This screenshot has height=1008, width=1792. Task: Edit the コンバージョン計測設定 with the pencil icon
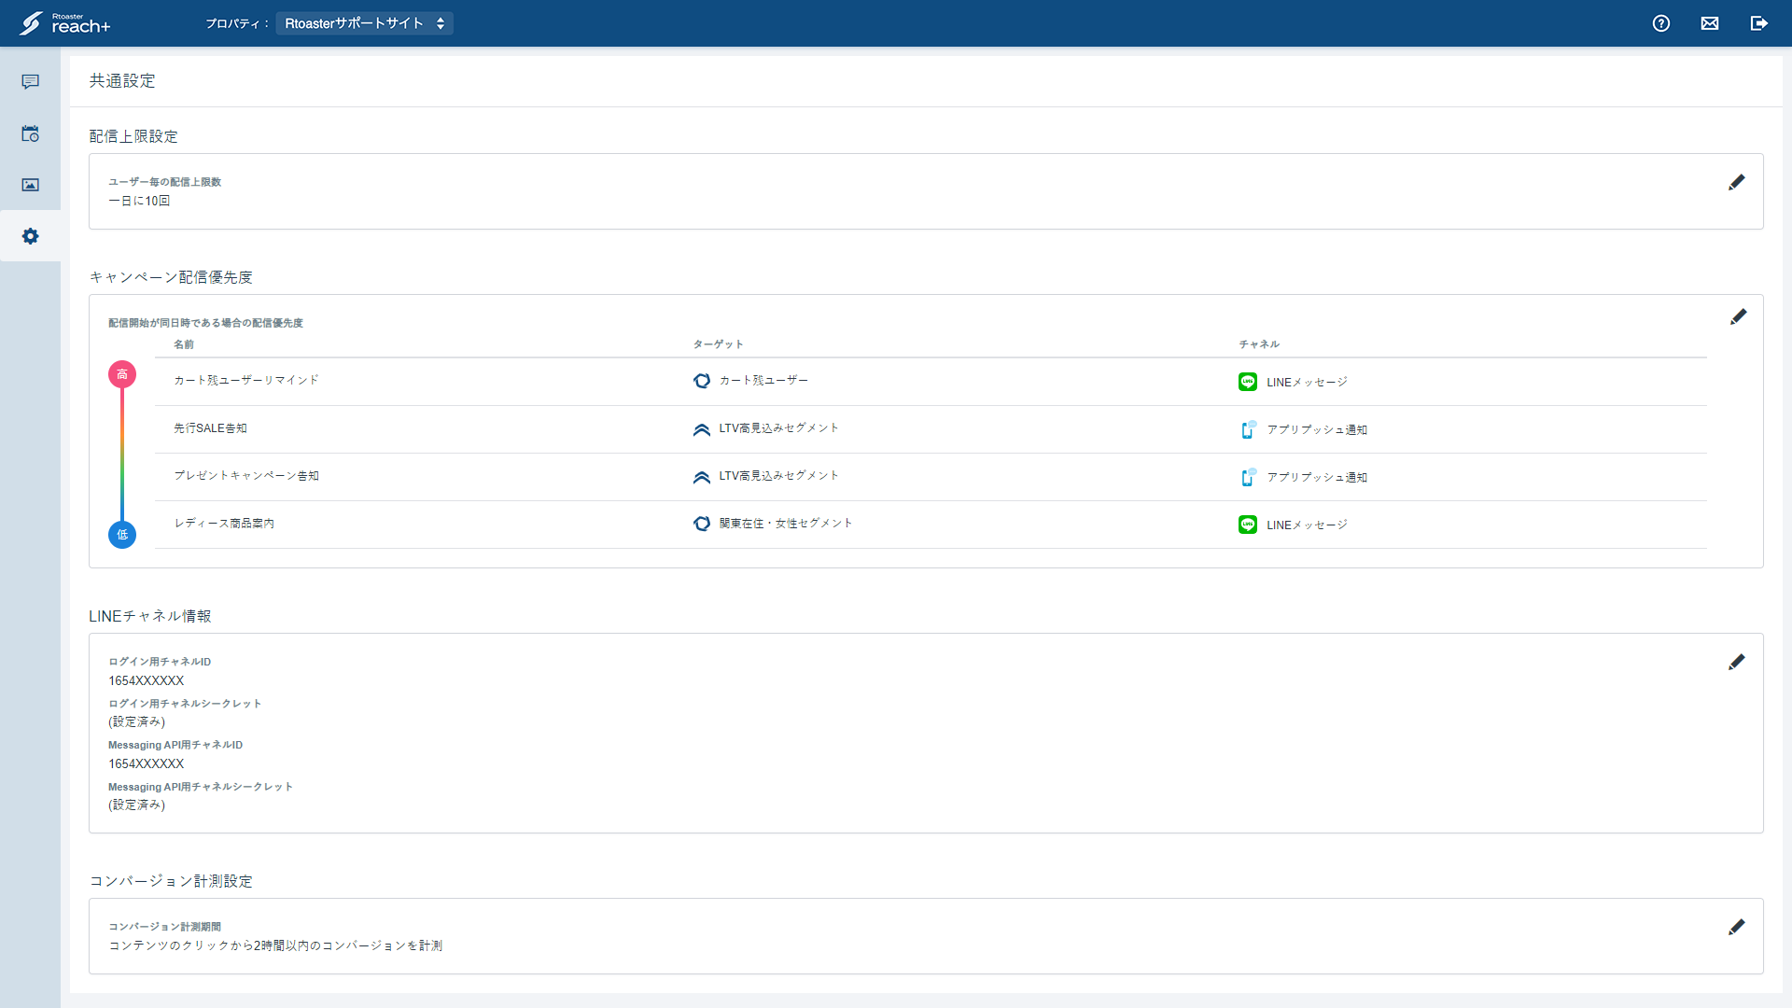(x=1737, y=927)
